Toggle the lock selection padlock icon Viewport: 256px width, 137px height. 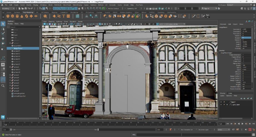point(79,8)
